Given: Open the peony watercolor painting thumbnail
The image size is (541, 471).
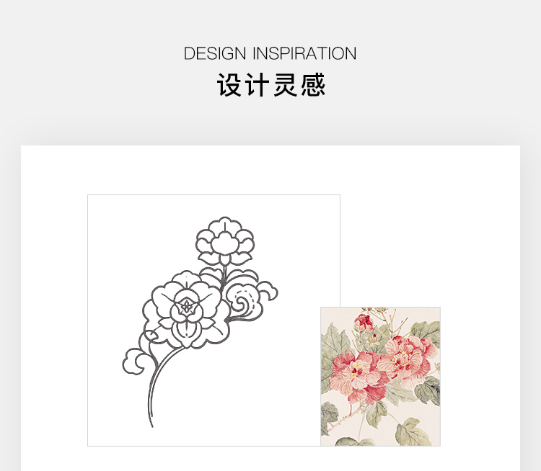Looking at the screenshot, I should pyautogui.click(x=380, y=376).
